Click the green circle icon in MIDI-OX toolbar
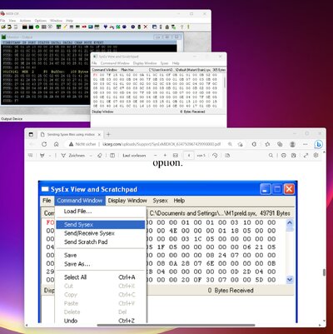 click(x=37, y=27)
